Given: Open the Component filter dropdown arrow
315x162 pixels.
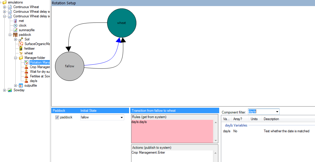Looking at the screenshot, I should tap(277, 112).
